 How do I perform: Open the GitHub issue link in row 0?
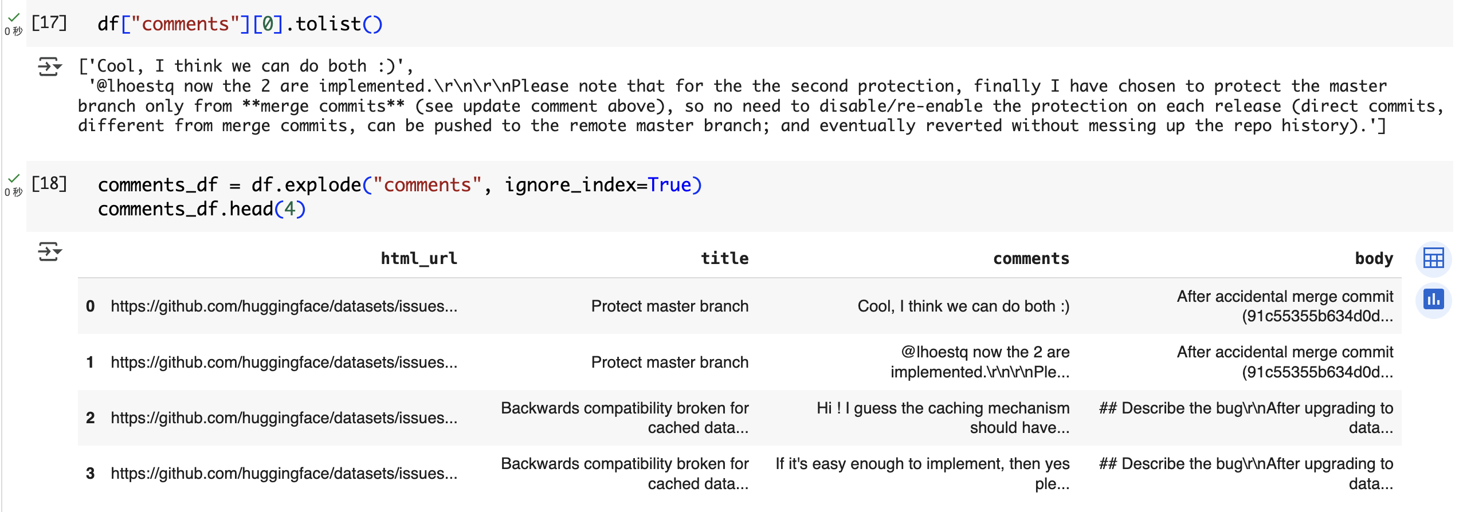[x=284, y=306]
